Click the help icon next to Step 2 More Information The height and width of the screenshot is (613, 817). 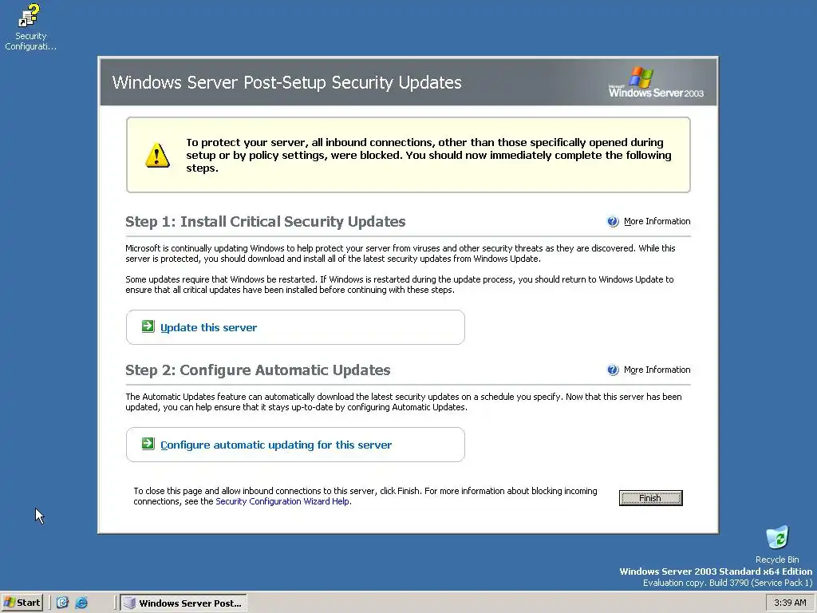tap(613, 370)
